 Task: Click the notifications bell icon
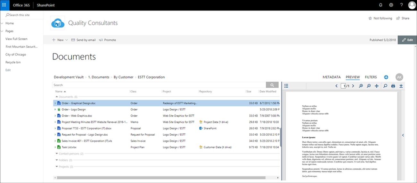(x=381, y=5)
